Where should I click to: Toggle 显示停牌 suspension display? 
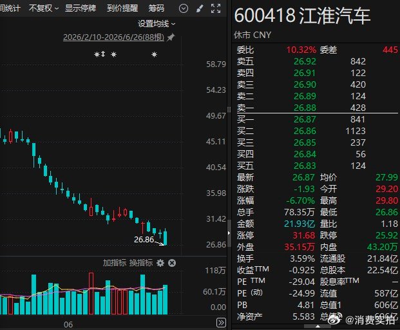tap(81, 8)
